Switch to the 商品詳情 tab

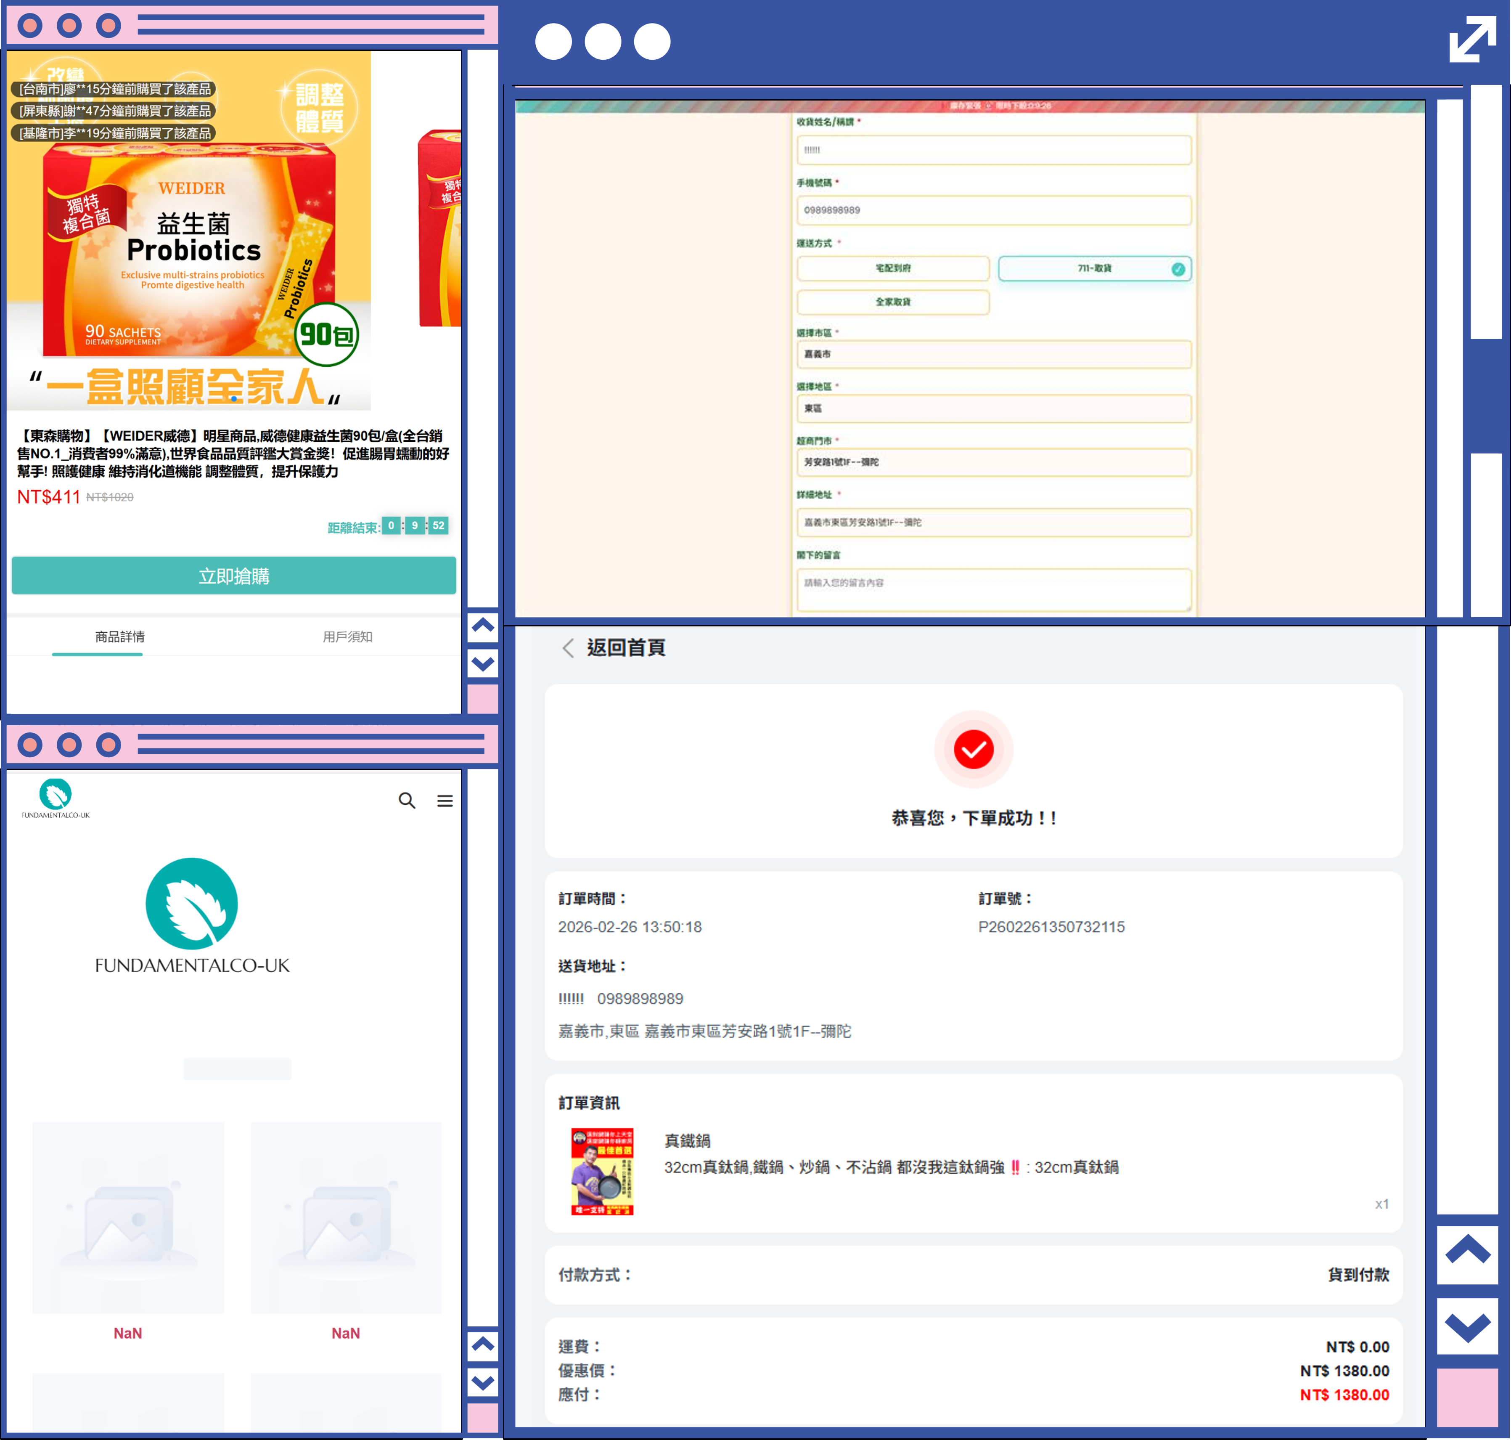coord(120,636)
